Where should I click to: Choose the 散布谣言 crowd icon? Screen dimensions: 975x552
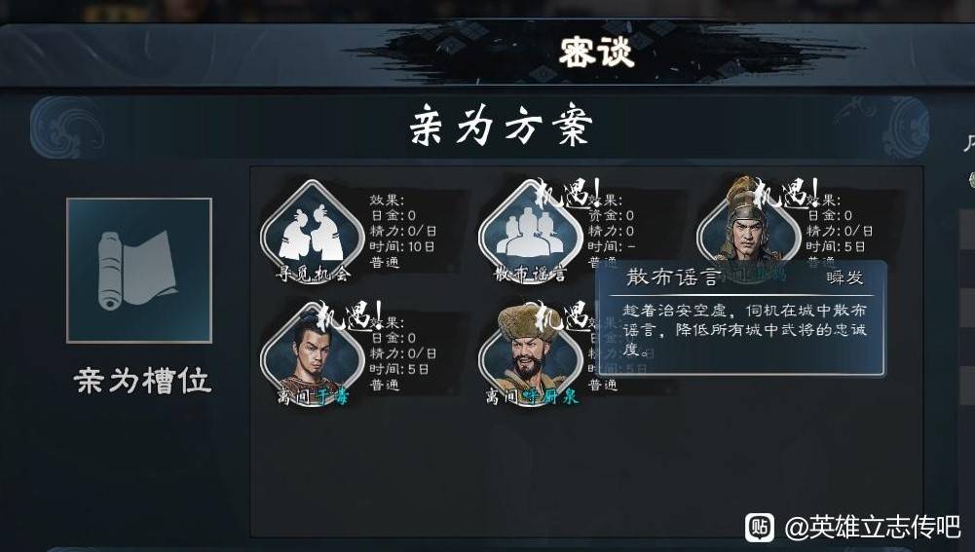pyautogui.click(x=530, y=232)
